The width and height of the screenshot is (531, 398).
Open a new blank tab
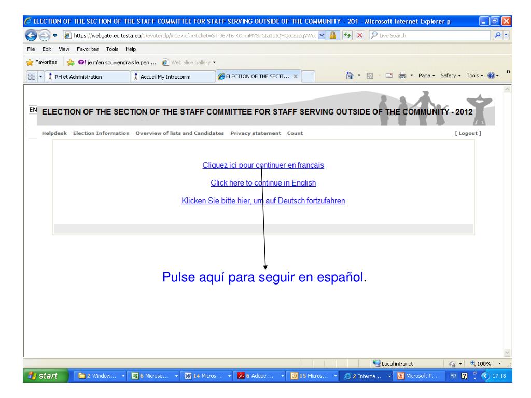[308, 77]
